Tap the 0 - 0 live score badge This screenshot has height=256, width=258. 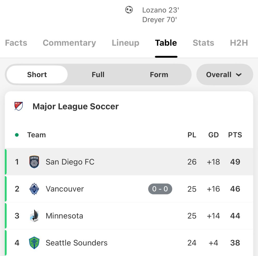pyautogui.click(x=160, y=189)
